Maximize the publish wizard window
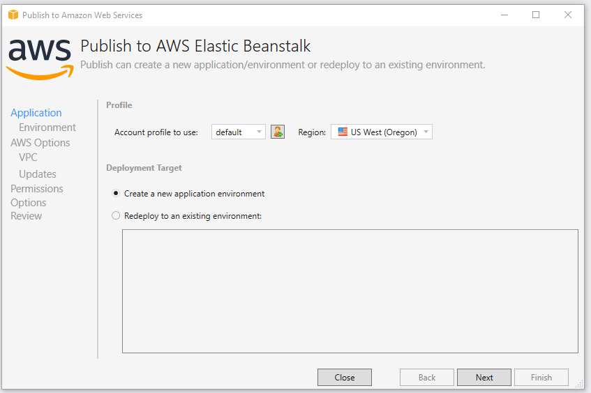The image size is (591, 393). click(x=536, y=15)
